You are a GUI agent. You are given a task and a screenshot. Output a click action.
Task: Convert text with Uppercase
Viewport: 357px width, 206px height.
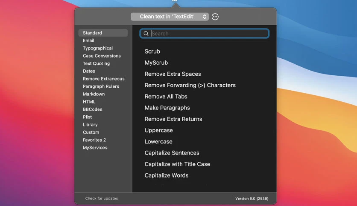pos(158,130)
